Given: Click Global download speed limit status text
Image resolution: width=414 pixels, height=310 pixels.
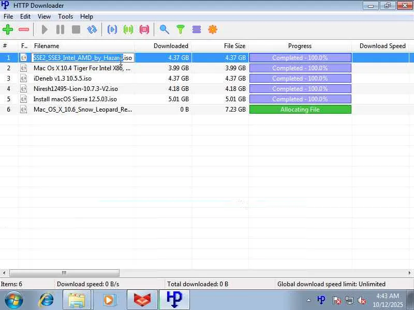Looking at the screenshot, I should (x=331, y=284).
